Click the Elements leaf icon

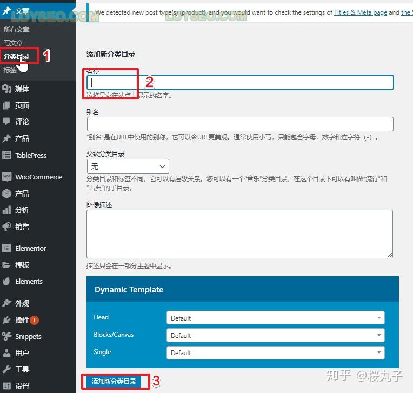(x=6, y=281)
